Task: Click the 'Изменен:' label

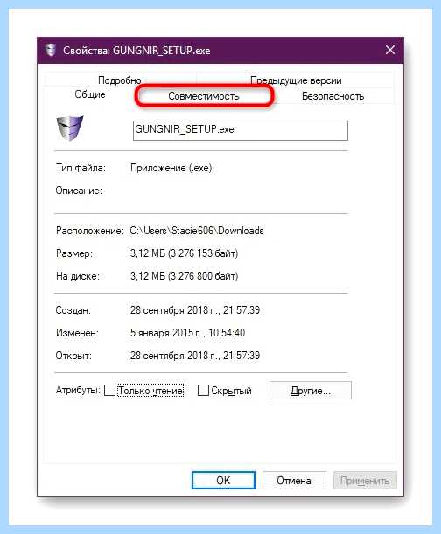Action: coord(77,333)
